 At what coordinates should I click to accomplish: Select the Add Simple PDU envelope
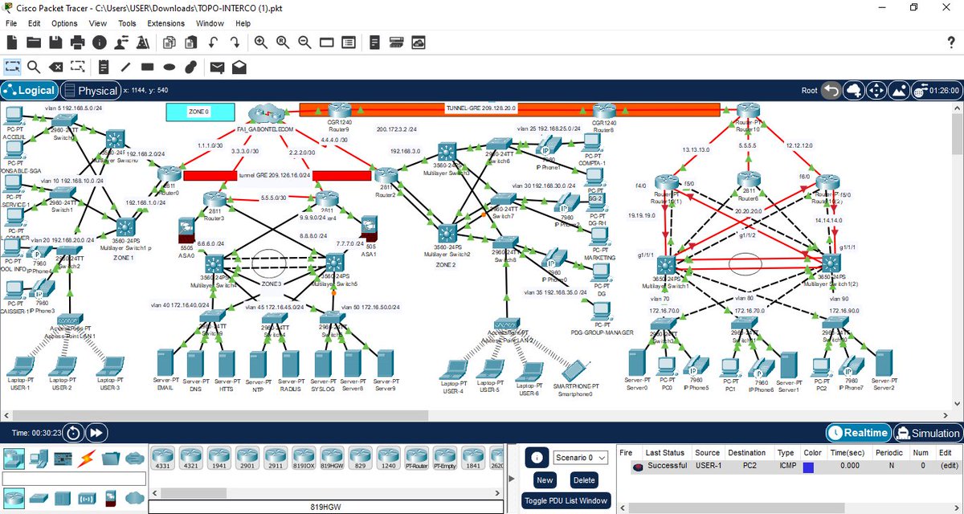pos(217,67)
